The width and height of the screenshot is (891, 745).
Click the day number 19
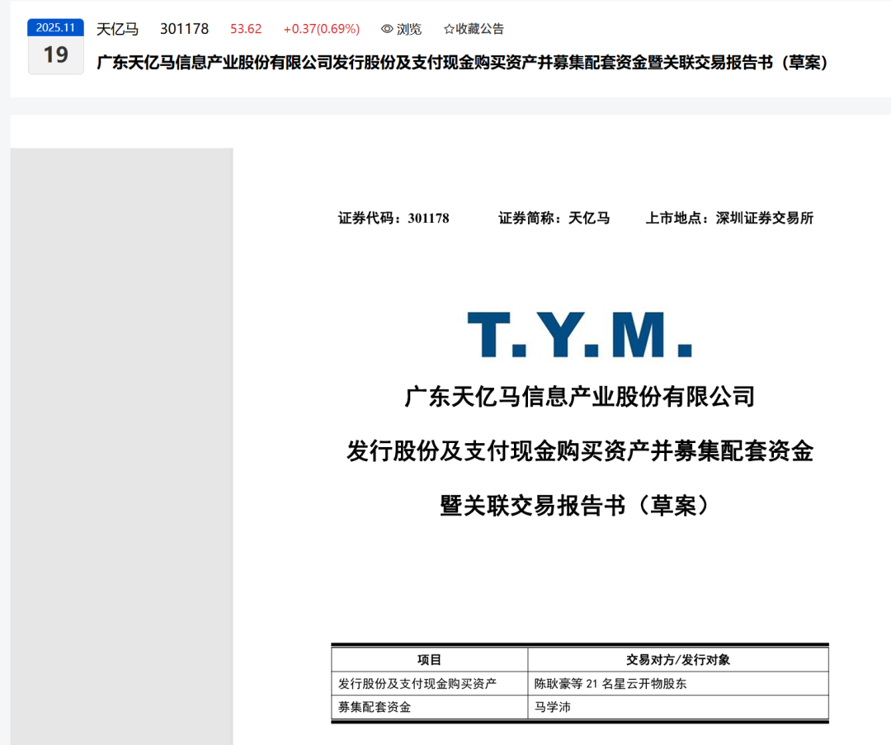coord(56,55)
